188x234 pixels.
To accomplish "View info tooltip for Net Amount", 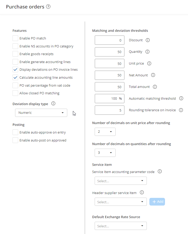I will point(153,75).
